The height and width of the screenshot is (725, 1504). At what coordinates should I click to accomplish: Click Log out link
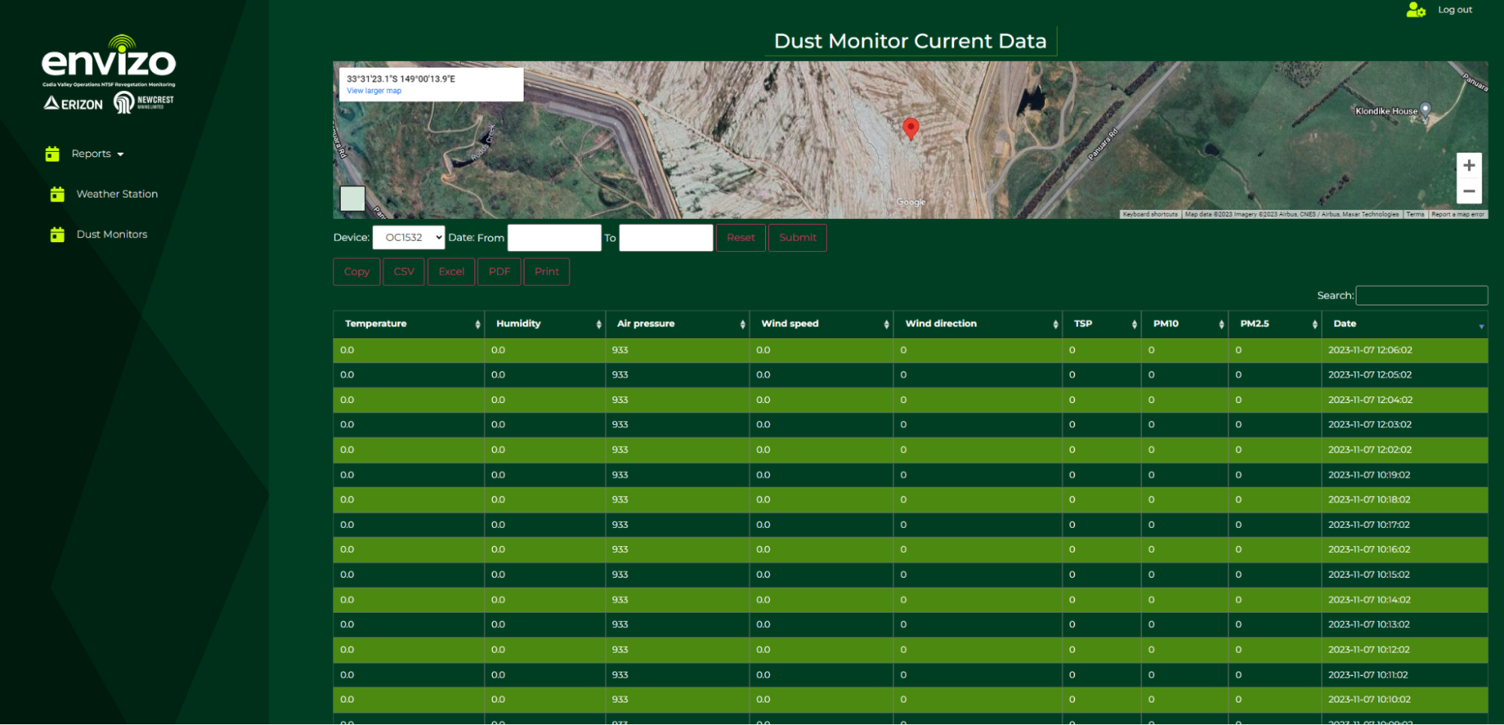(1455, 10)
